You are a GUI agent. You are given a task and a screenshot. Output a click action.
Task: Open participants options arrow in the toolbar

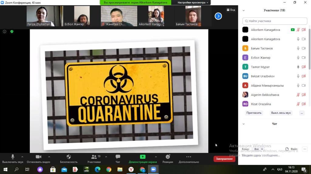coord(106,157)
